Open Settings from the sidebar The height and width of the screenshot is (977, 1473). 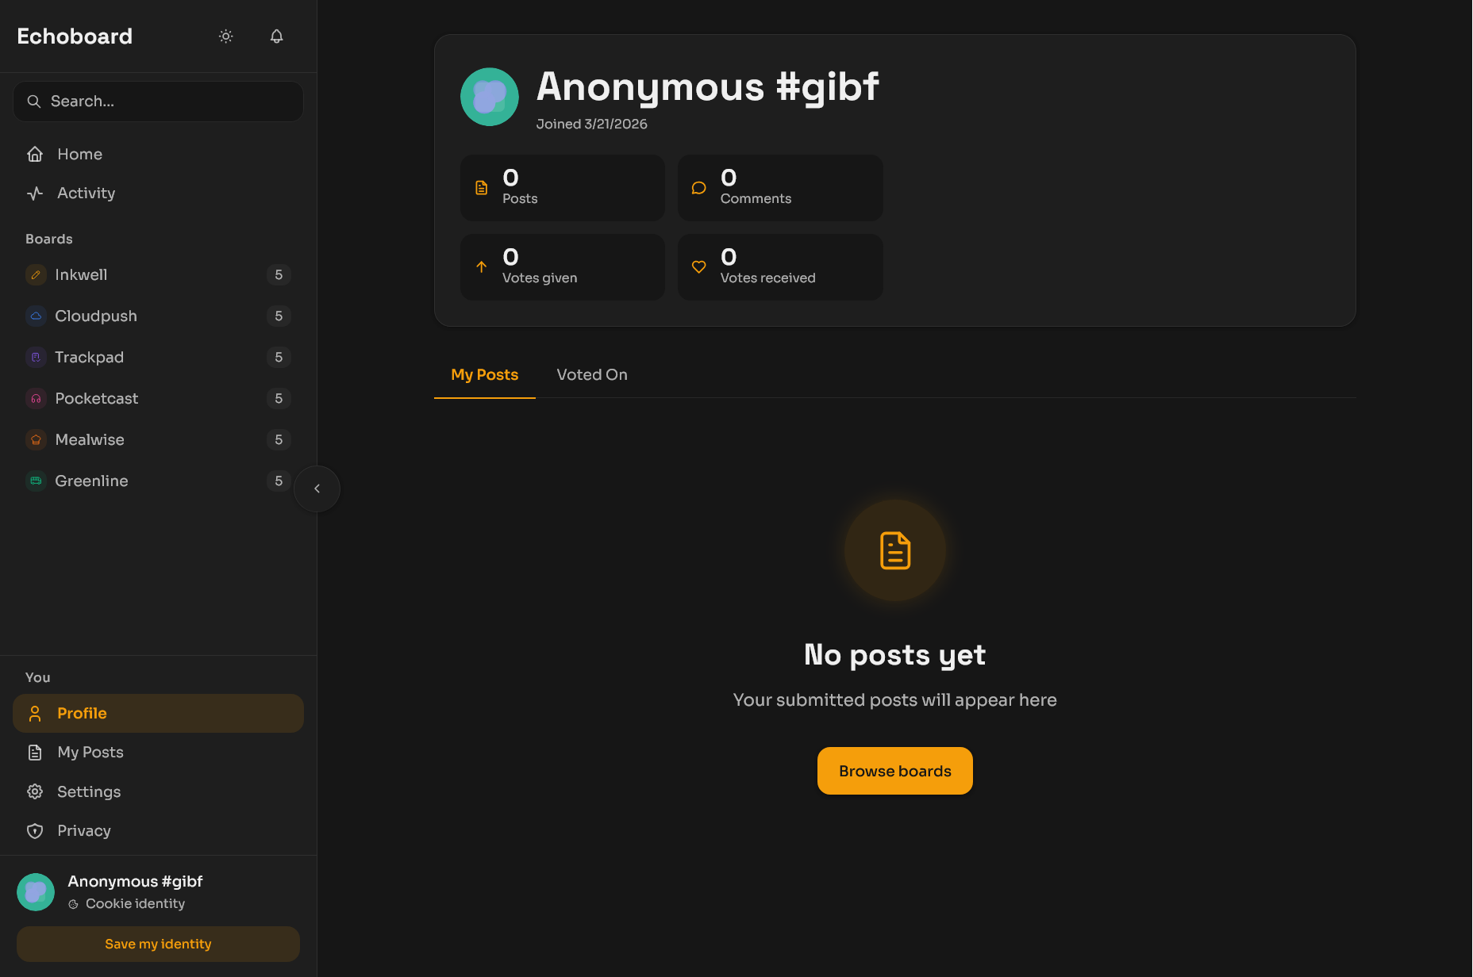(x=89, y=792)
